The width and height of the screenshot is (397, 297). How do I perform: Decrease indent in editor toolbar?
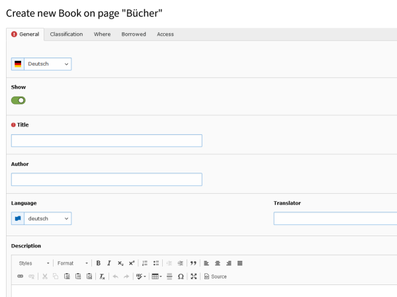pos(169,263)
